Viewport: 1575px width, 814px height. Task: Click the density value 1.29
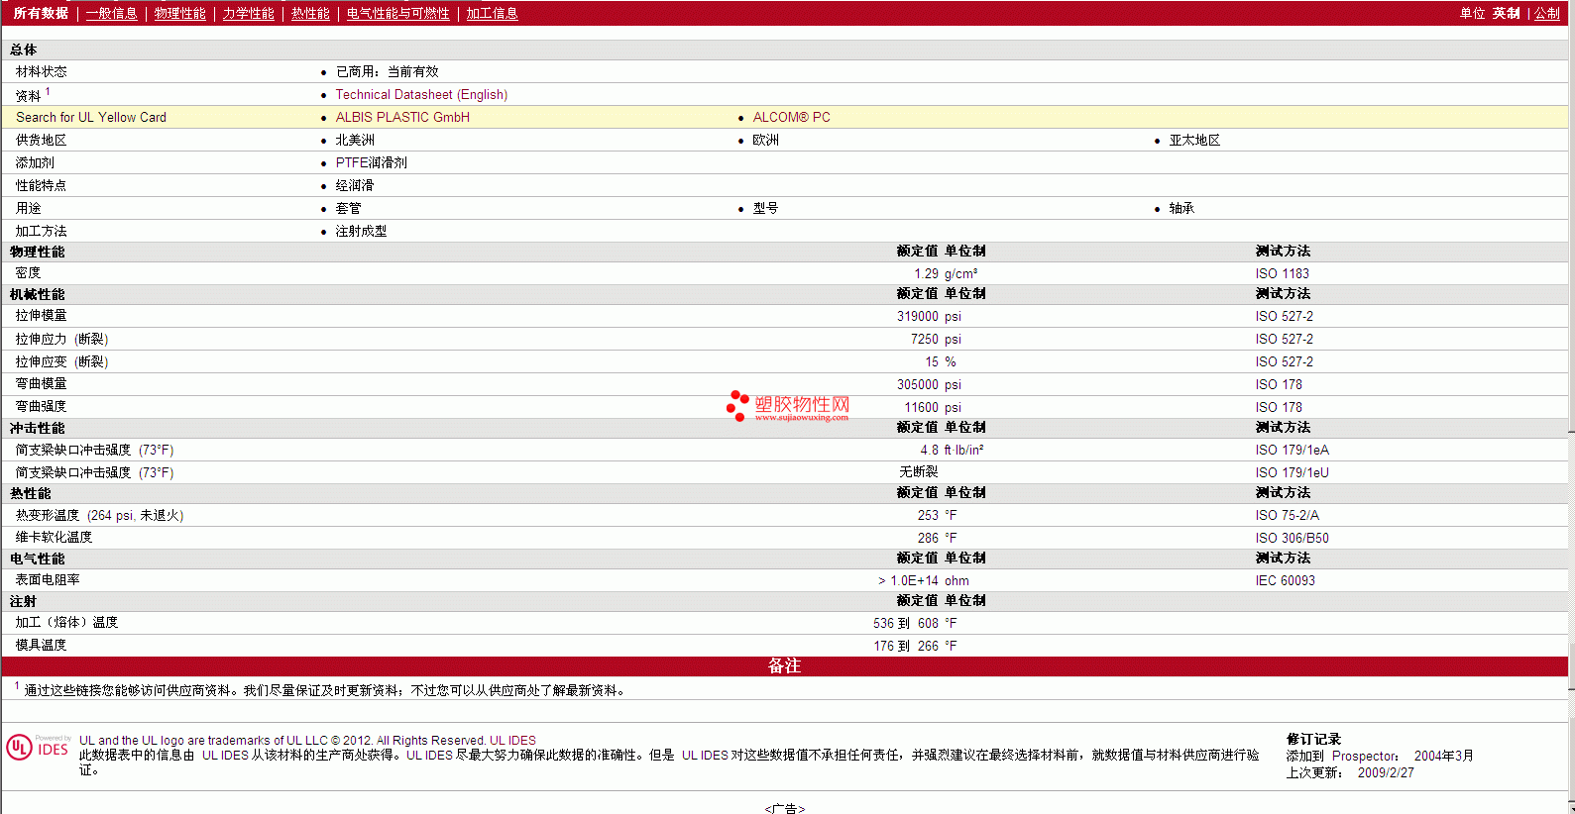click(926, 274)
